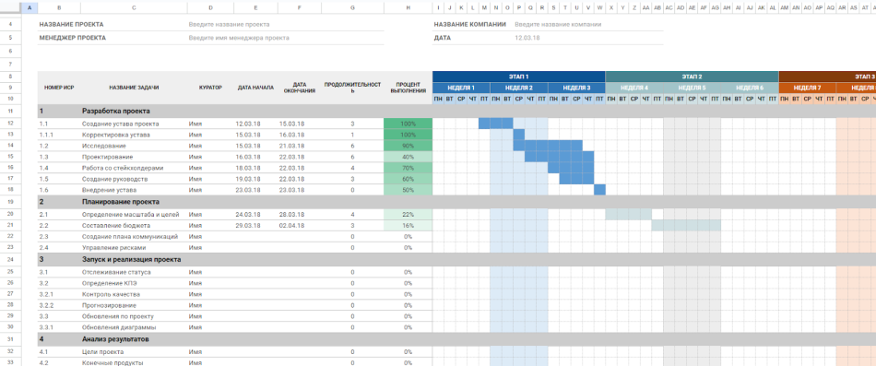
Task: Select the 'НЕДЕЛЯ 4' header cell
Action: point(634,88)
